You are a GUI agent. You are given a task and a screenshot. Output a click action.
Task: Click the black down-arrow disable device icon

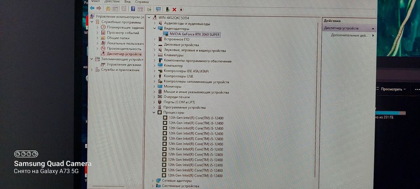(181, 10)
